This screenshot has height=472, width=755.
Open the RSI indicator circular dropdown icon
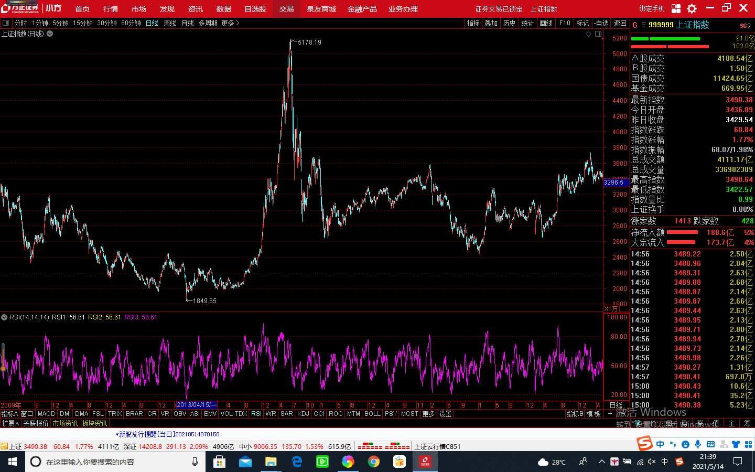click(4, 317)
